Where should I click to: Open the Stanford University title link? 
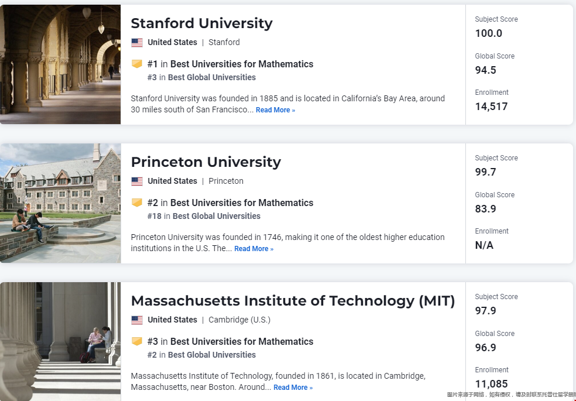click(x=202, y=23)
